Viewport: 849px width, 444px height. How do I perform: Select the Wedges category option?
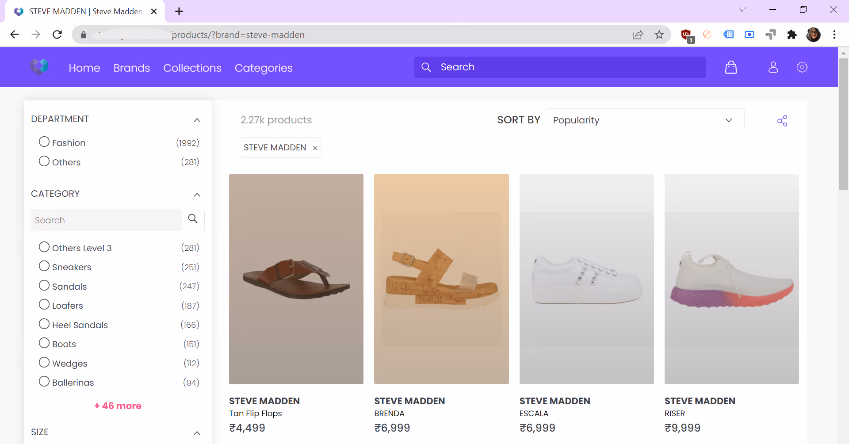[x=44, y=362]
